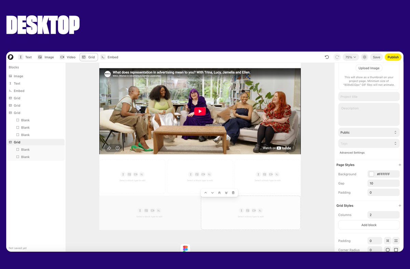Screen dimensions: 410x269
Task: Select the Embed block tool in toolbar
Action: (110, 57)
